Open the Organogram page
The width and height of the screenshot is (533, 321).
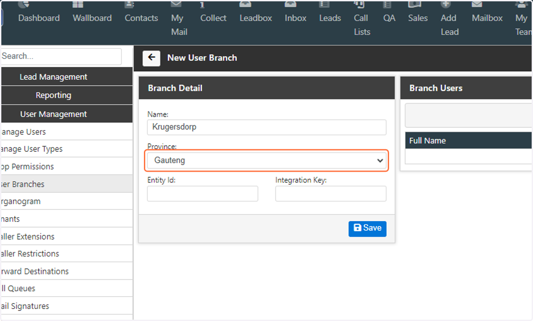(x=67, y=201)
